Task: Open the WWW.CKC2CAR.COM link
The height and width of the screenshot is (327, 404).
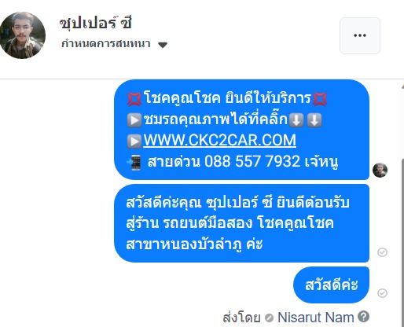Action: pyautogui.click(x=219, y=140)
